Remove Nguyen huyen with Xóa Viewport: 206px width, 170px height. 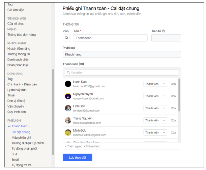173,96
